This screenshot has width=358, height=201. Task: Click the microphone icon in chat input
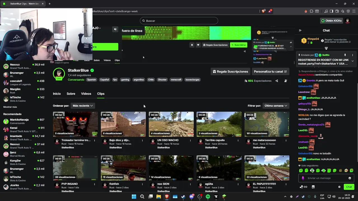(303, 178)
